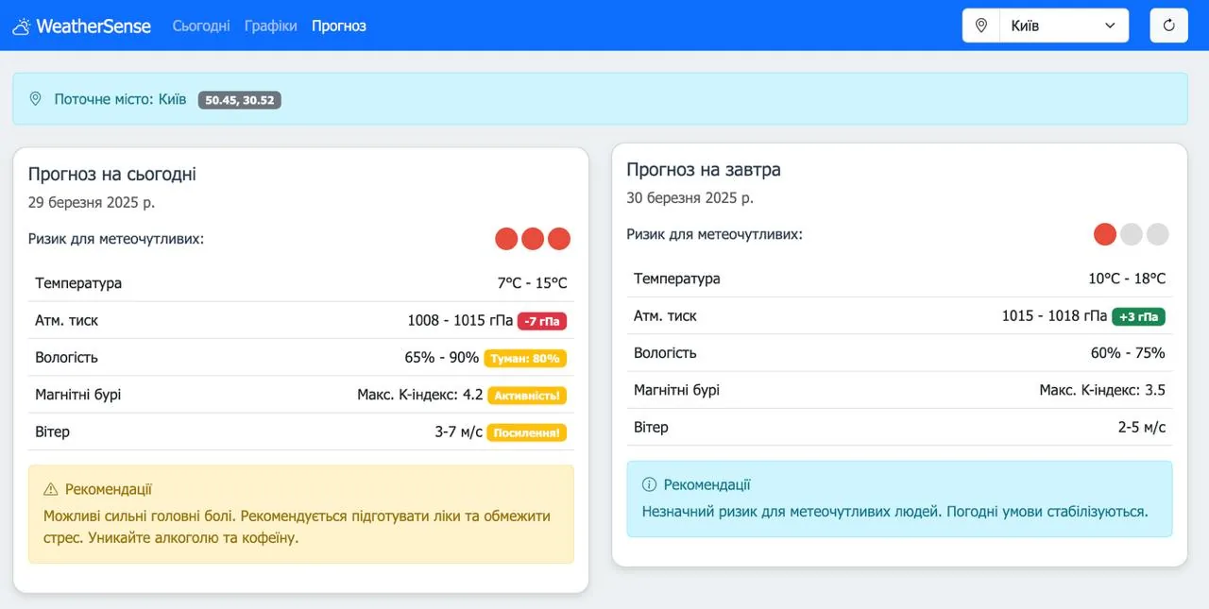Click Макс. К-індекс: 3.5 value

click(1102, 390)
